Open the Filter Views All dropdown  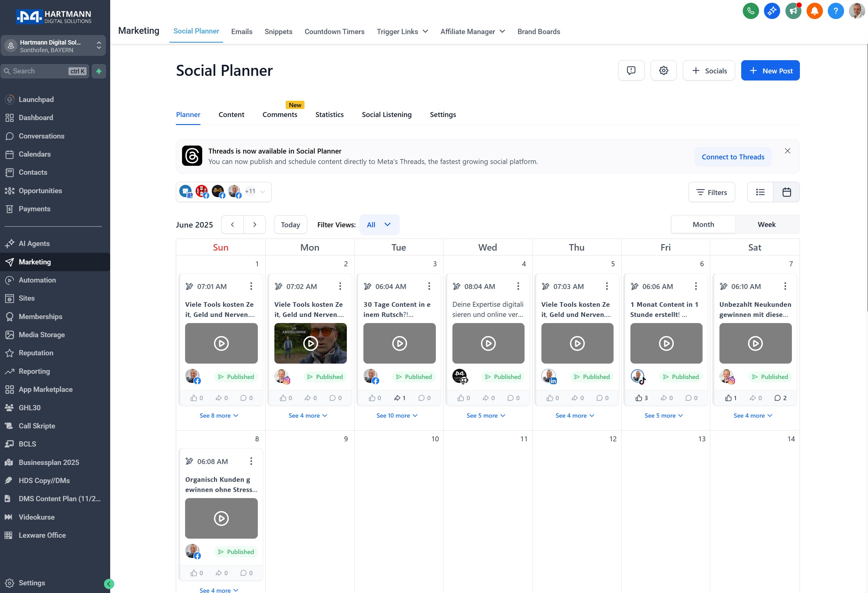click(x=379, y=224)
